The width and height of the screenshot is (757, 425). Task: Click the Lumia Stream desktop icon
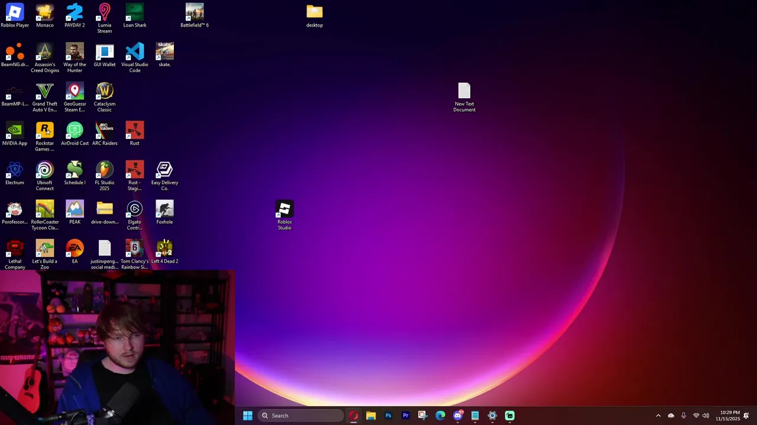coord(105,18)
